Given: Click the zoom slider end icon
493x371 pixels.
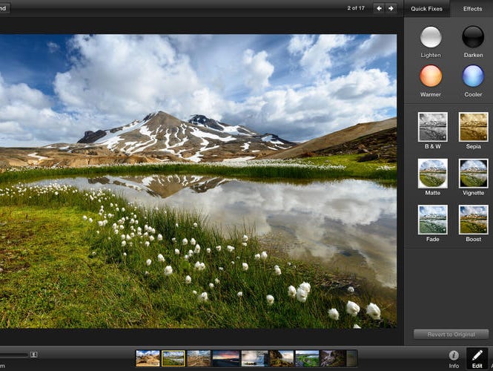Looking at the screenshot, I should pyautogui.click(x=33, y=355).
